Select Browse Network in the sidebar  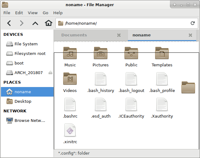[x=30, y=120]
